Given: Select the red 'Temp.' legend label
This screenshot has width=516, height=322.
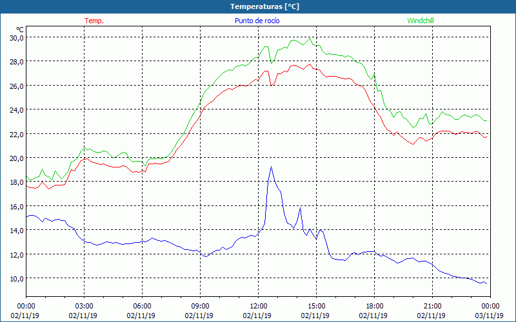Looking at the screenshot, I should tap(94, 21).
